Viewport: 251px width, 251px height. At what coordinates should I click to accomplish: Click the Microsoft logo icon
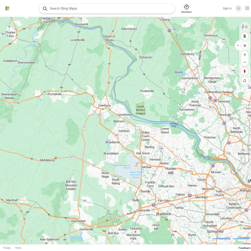pos(8,8)
